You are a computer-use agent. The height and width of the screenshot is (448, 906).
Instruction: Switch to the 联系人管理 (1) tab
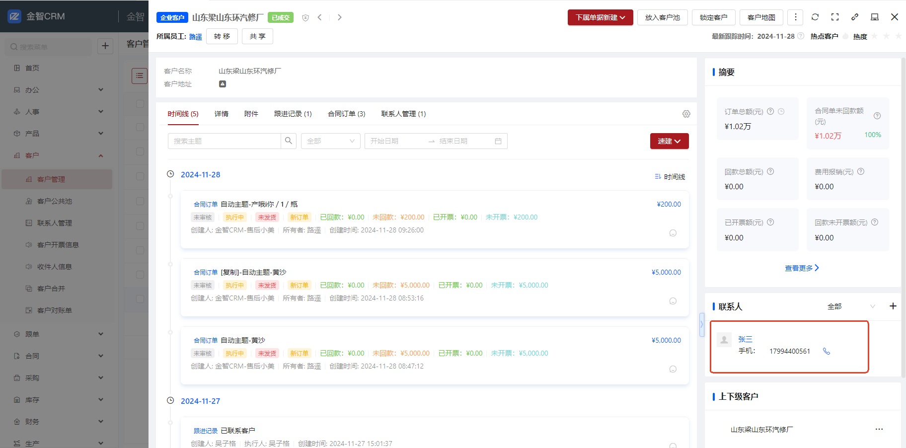point(403,114)
